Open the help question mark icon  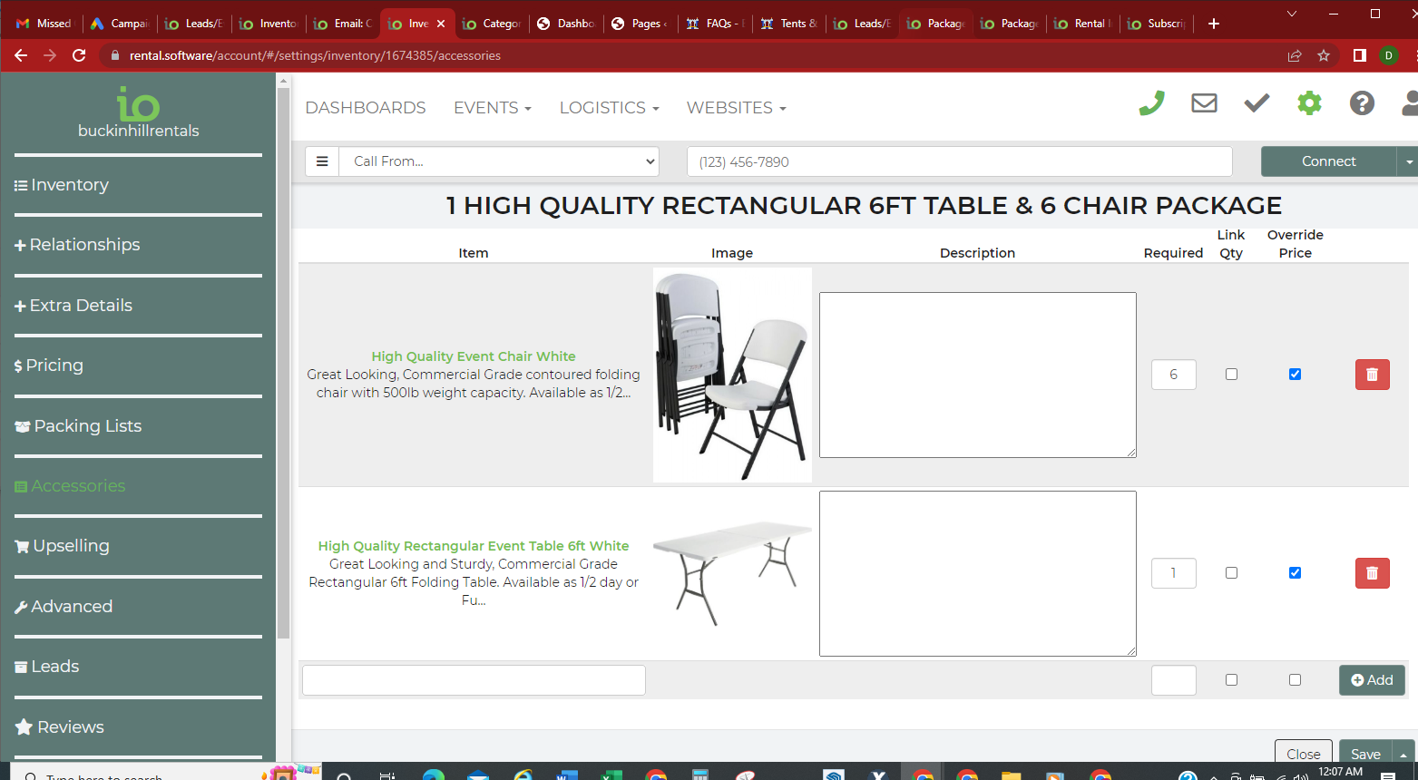[x=1362, y=103]
